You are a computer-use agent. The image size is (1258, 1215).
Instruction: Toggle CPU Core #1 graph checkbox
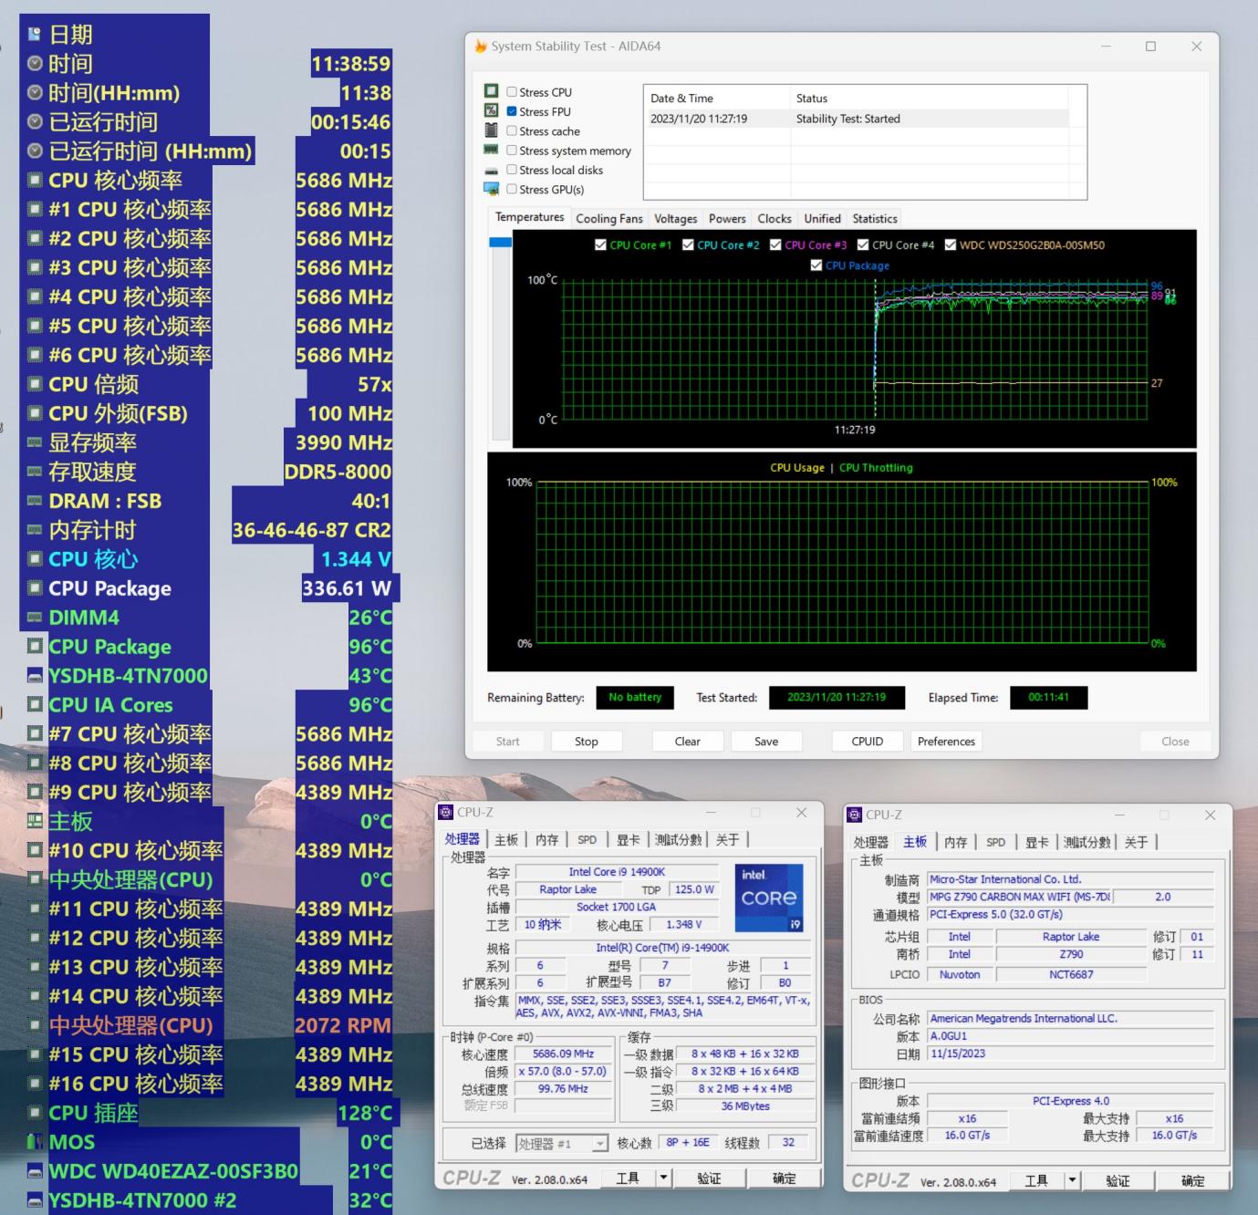pos(600,244)
